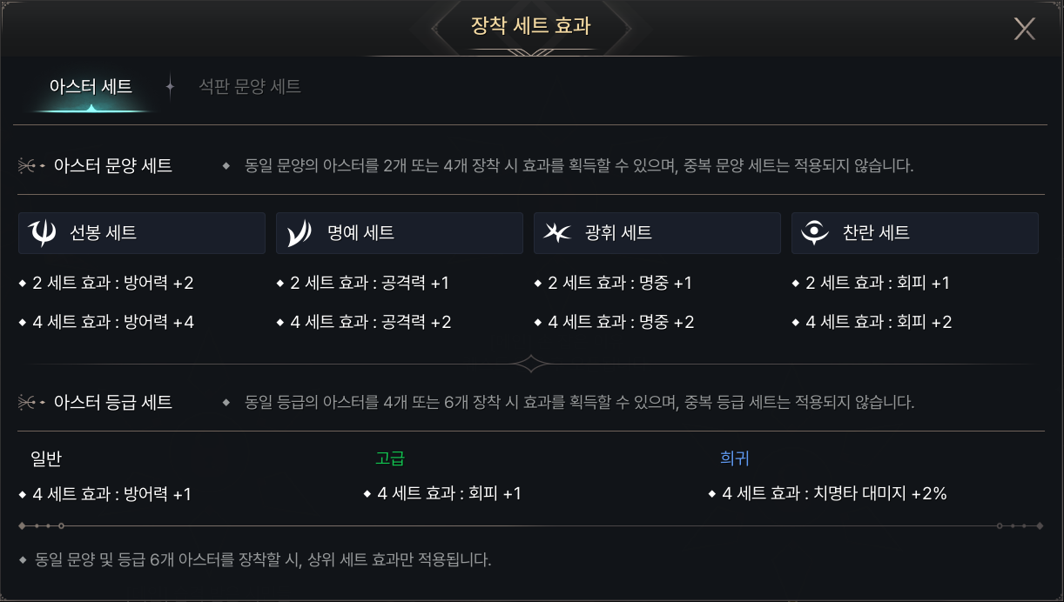Click the Vanguard (선봉) trident icon
This screenshot has height=602, width=1064.
(x=42, y=232)
